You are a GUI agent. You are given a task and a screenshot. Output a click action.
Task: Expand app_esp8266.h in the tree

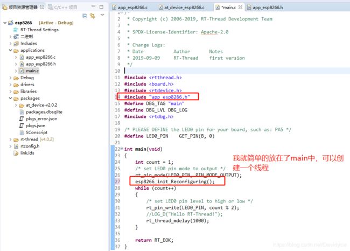pos(16,64)
